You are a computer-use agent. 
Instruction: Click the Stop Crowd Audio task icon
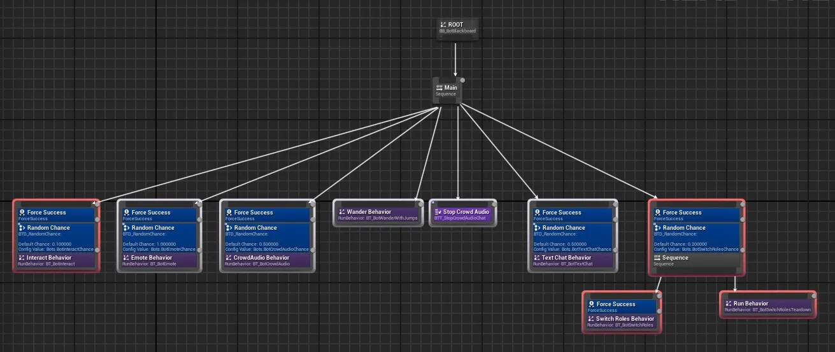[x=438, y=212]
